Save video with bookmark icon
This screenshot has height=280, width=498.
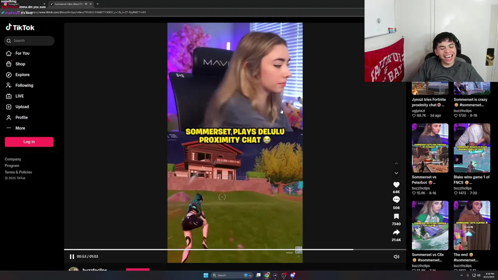396,216
